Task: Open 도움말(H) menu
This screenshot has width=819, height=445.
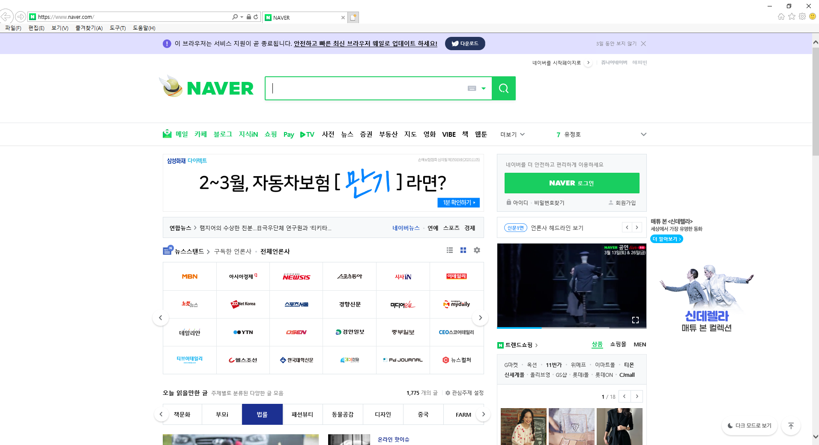Action: (x=144, y=28)
